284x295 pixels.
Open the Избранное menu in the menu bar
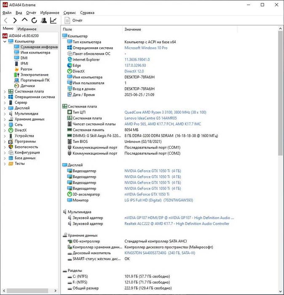pyautogui.click(x=50, y=13)
